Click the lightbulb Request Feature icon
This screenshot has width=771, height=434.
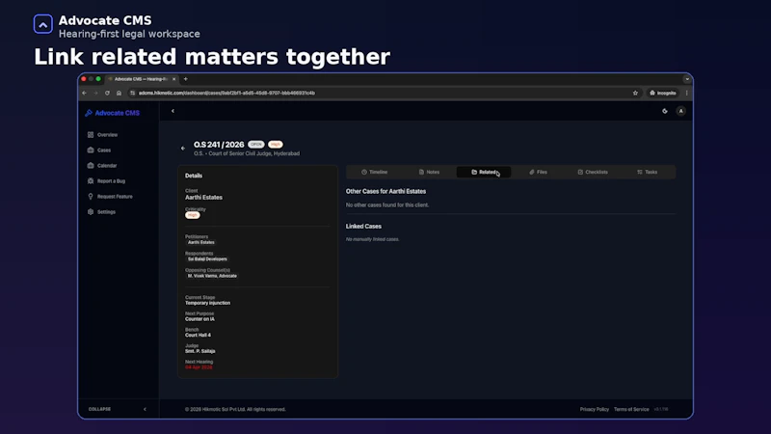pos(91,197)
